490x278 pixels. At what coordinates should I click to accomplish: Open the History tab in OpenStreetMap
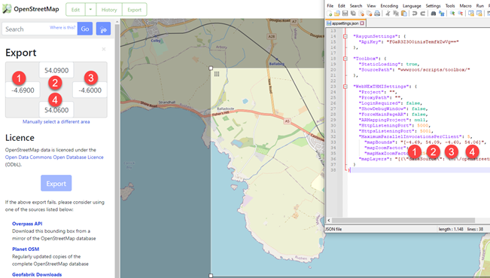pos(109,9)
